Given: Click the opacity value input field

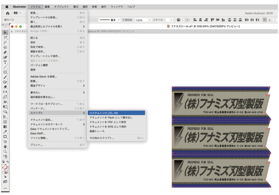Looking at the screenshot, I should coord(141,20).
